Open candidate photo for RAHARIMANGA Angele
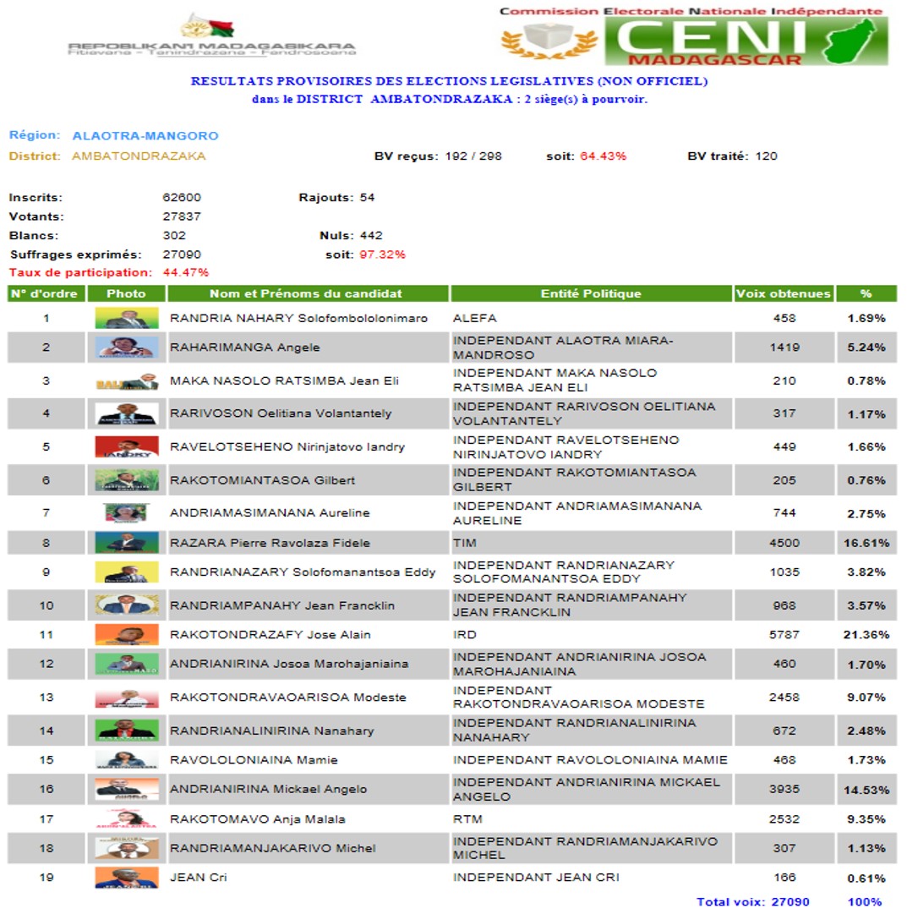This screenshot has width=907, height=914. click(x=127, y=348)
